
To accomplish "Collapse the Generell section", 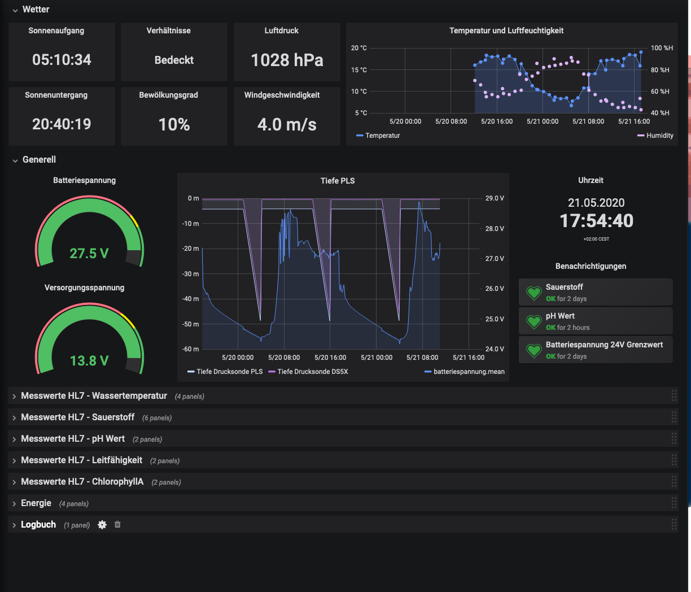I will click(39, 160).
